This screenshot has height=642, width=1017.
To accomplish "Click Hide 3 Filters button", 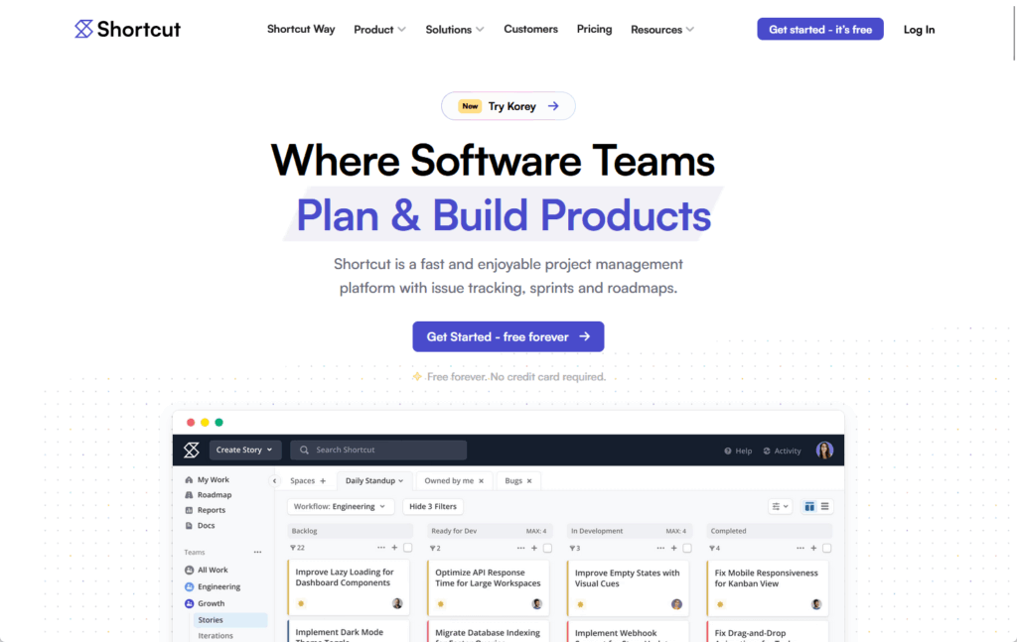I will point(433,507).
